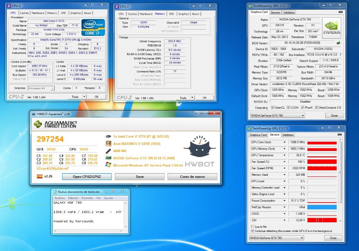Viewport: 359px width, 251px height.
Task: Click the graphics card icon beside GeForce GTX 780
Action: pos(108,158)
